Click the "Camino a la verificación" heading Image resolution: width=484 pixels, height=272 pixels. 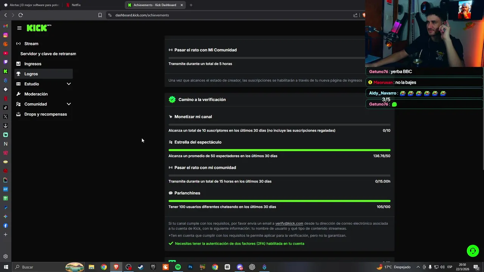click(202, 100)
